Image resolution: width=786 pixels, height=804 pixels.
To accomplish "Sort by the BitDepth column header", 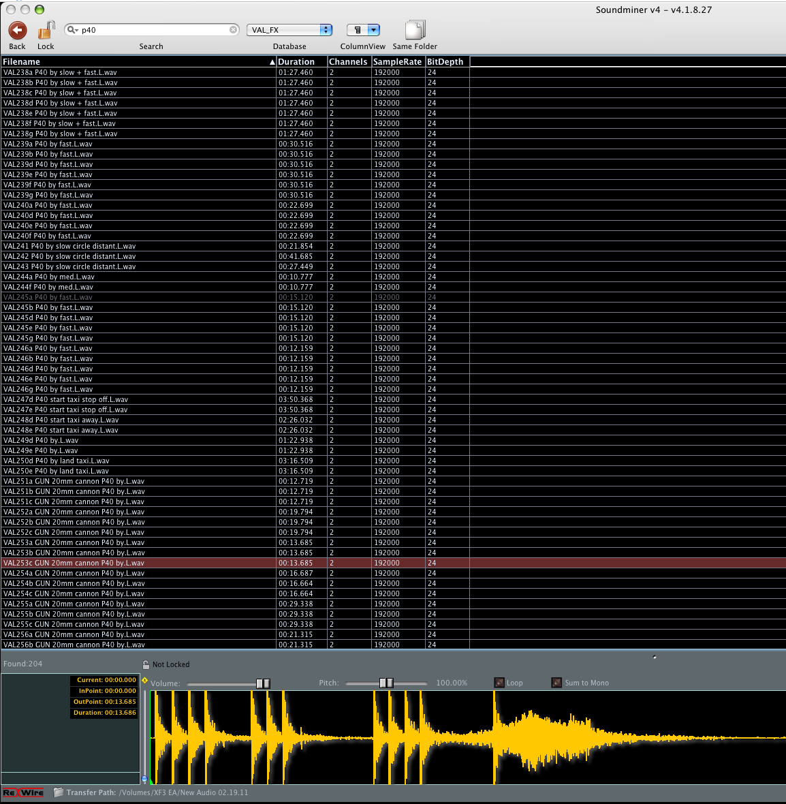I will click(x=447, y=61).
